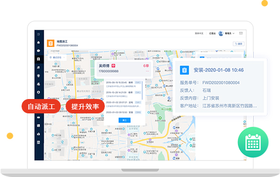Screen dimensions: 280x177
Task: Click the admin user avatar
Action: 221,33
